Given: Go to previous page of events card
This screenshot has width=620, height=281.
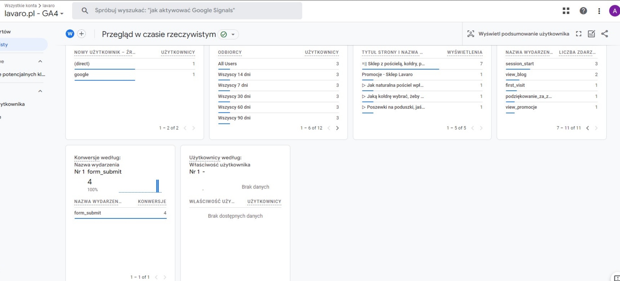Looking at the screenshot, I should click(x=587, y=128).
